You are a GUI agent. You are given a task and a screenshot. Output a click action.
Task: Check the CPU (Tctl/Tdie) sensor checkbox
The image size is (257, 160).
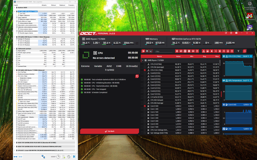[x=145, y=64]
